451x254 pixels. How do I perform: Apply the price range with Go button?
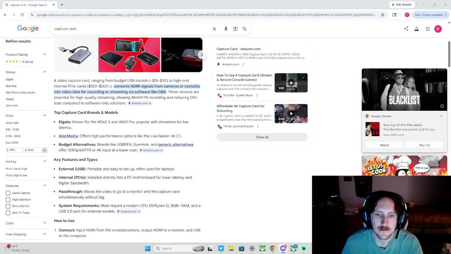coord(44,150)
